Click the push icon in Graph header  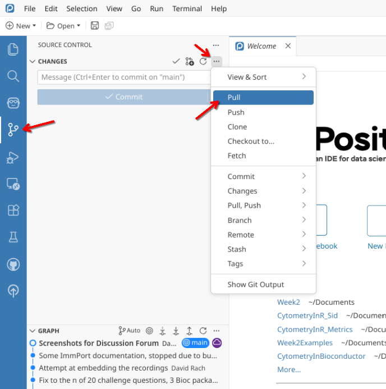pyautogui.click(x=190, y=331)
